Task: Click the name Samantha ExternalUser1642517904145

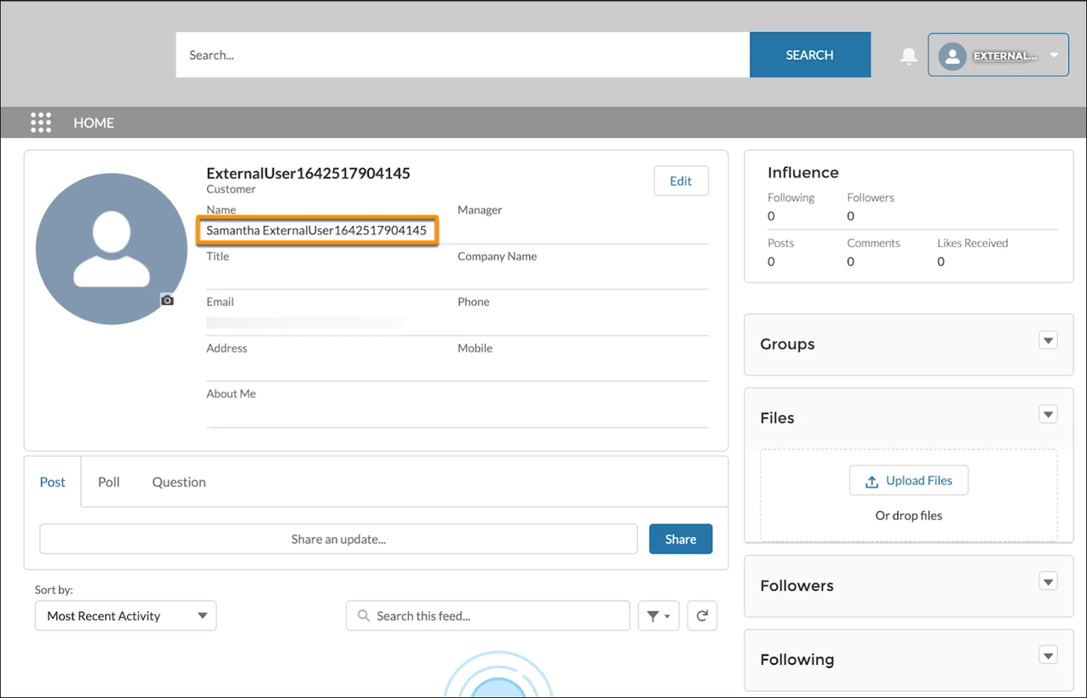Action: (x=317, y=231)
